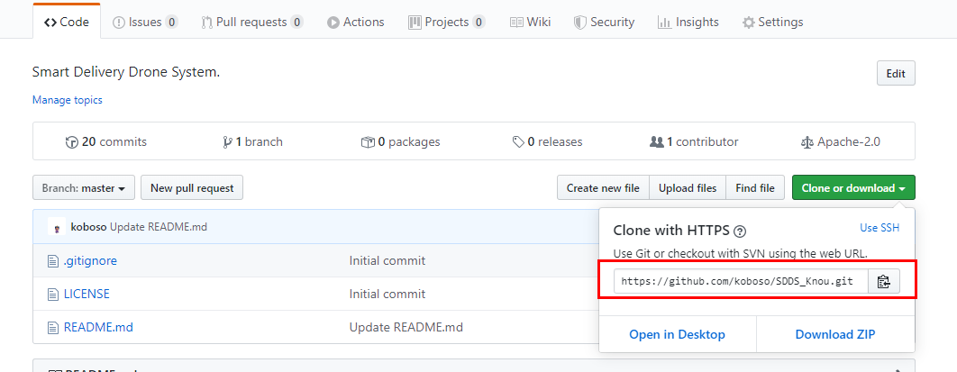Screen dimensions: 957x372
Task: Click the Security shield icon
Action: coord(579,23)
